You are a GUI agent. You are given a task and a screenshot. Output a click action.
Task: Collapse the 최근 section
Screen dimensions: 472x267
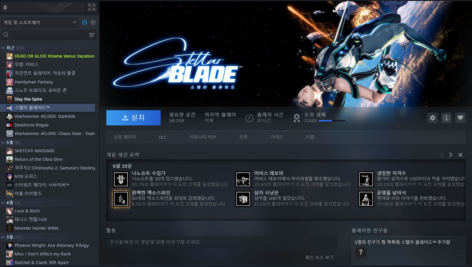click(x=3, y=48)
